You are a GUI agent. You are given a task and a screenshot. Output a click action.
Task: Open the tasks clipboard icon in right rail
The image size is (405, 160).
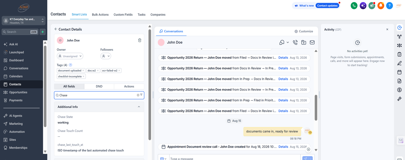pos(399,54)
